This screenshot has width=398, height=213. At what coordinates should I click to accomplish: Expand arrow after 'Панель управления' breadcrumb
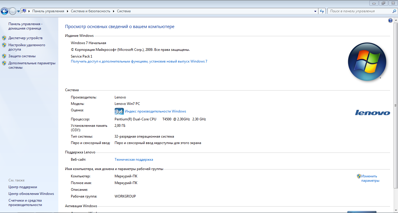(68, 11)
